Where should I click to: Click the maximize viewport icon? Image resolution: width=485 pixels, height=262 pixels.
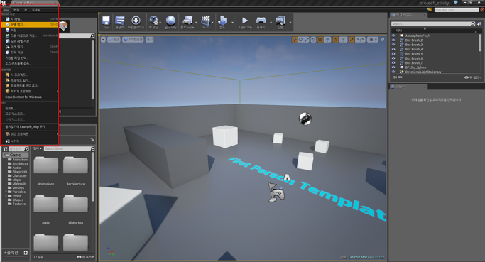(x=383, y=40)
